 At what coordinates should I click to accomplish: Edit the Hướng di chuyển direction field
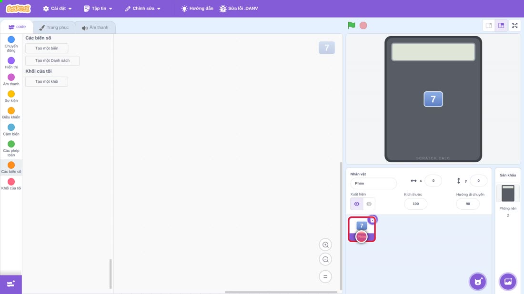(x=467, y=204)
